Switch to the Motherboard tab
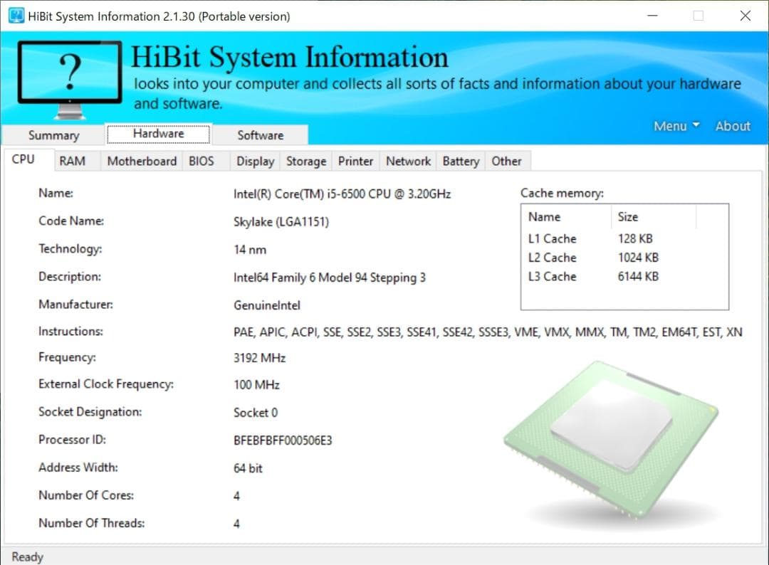769x565 pixels. click(141, 161)
